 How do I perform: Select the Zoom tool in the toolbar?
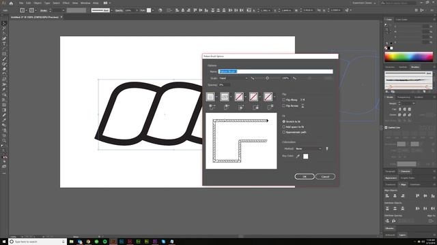tap(4, 141)
